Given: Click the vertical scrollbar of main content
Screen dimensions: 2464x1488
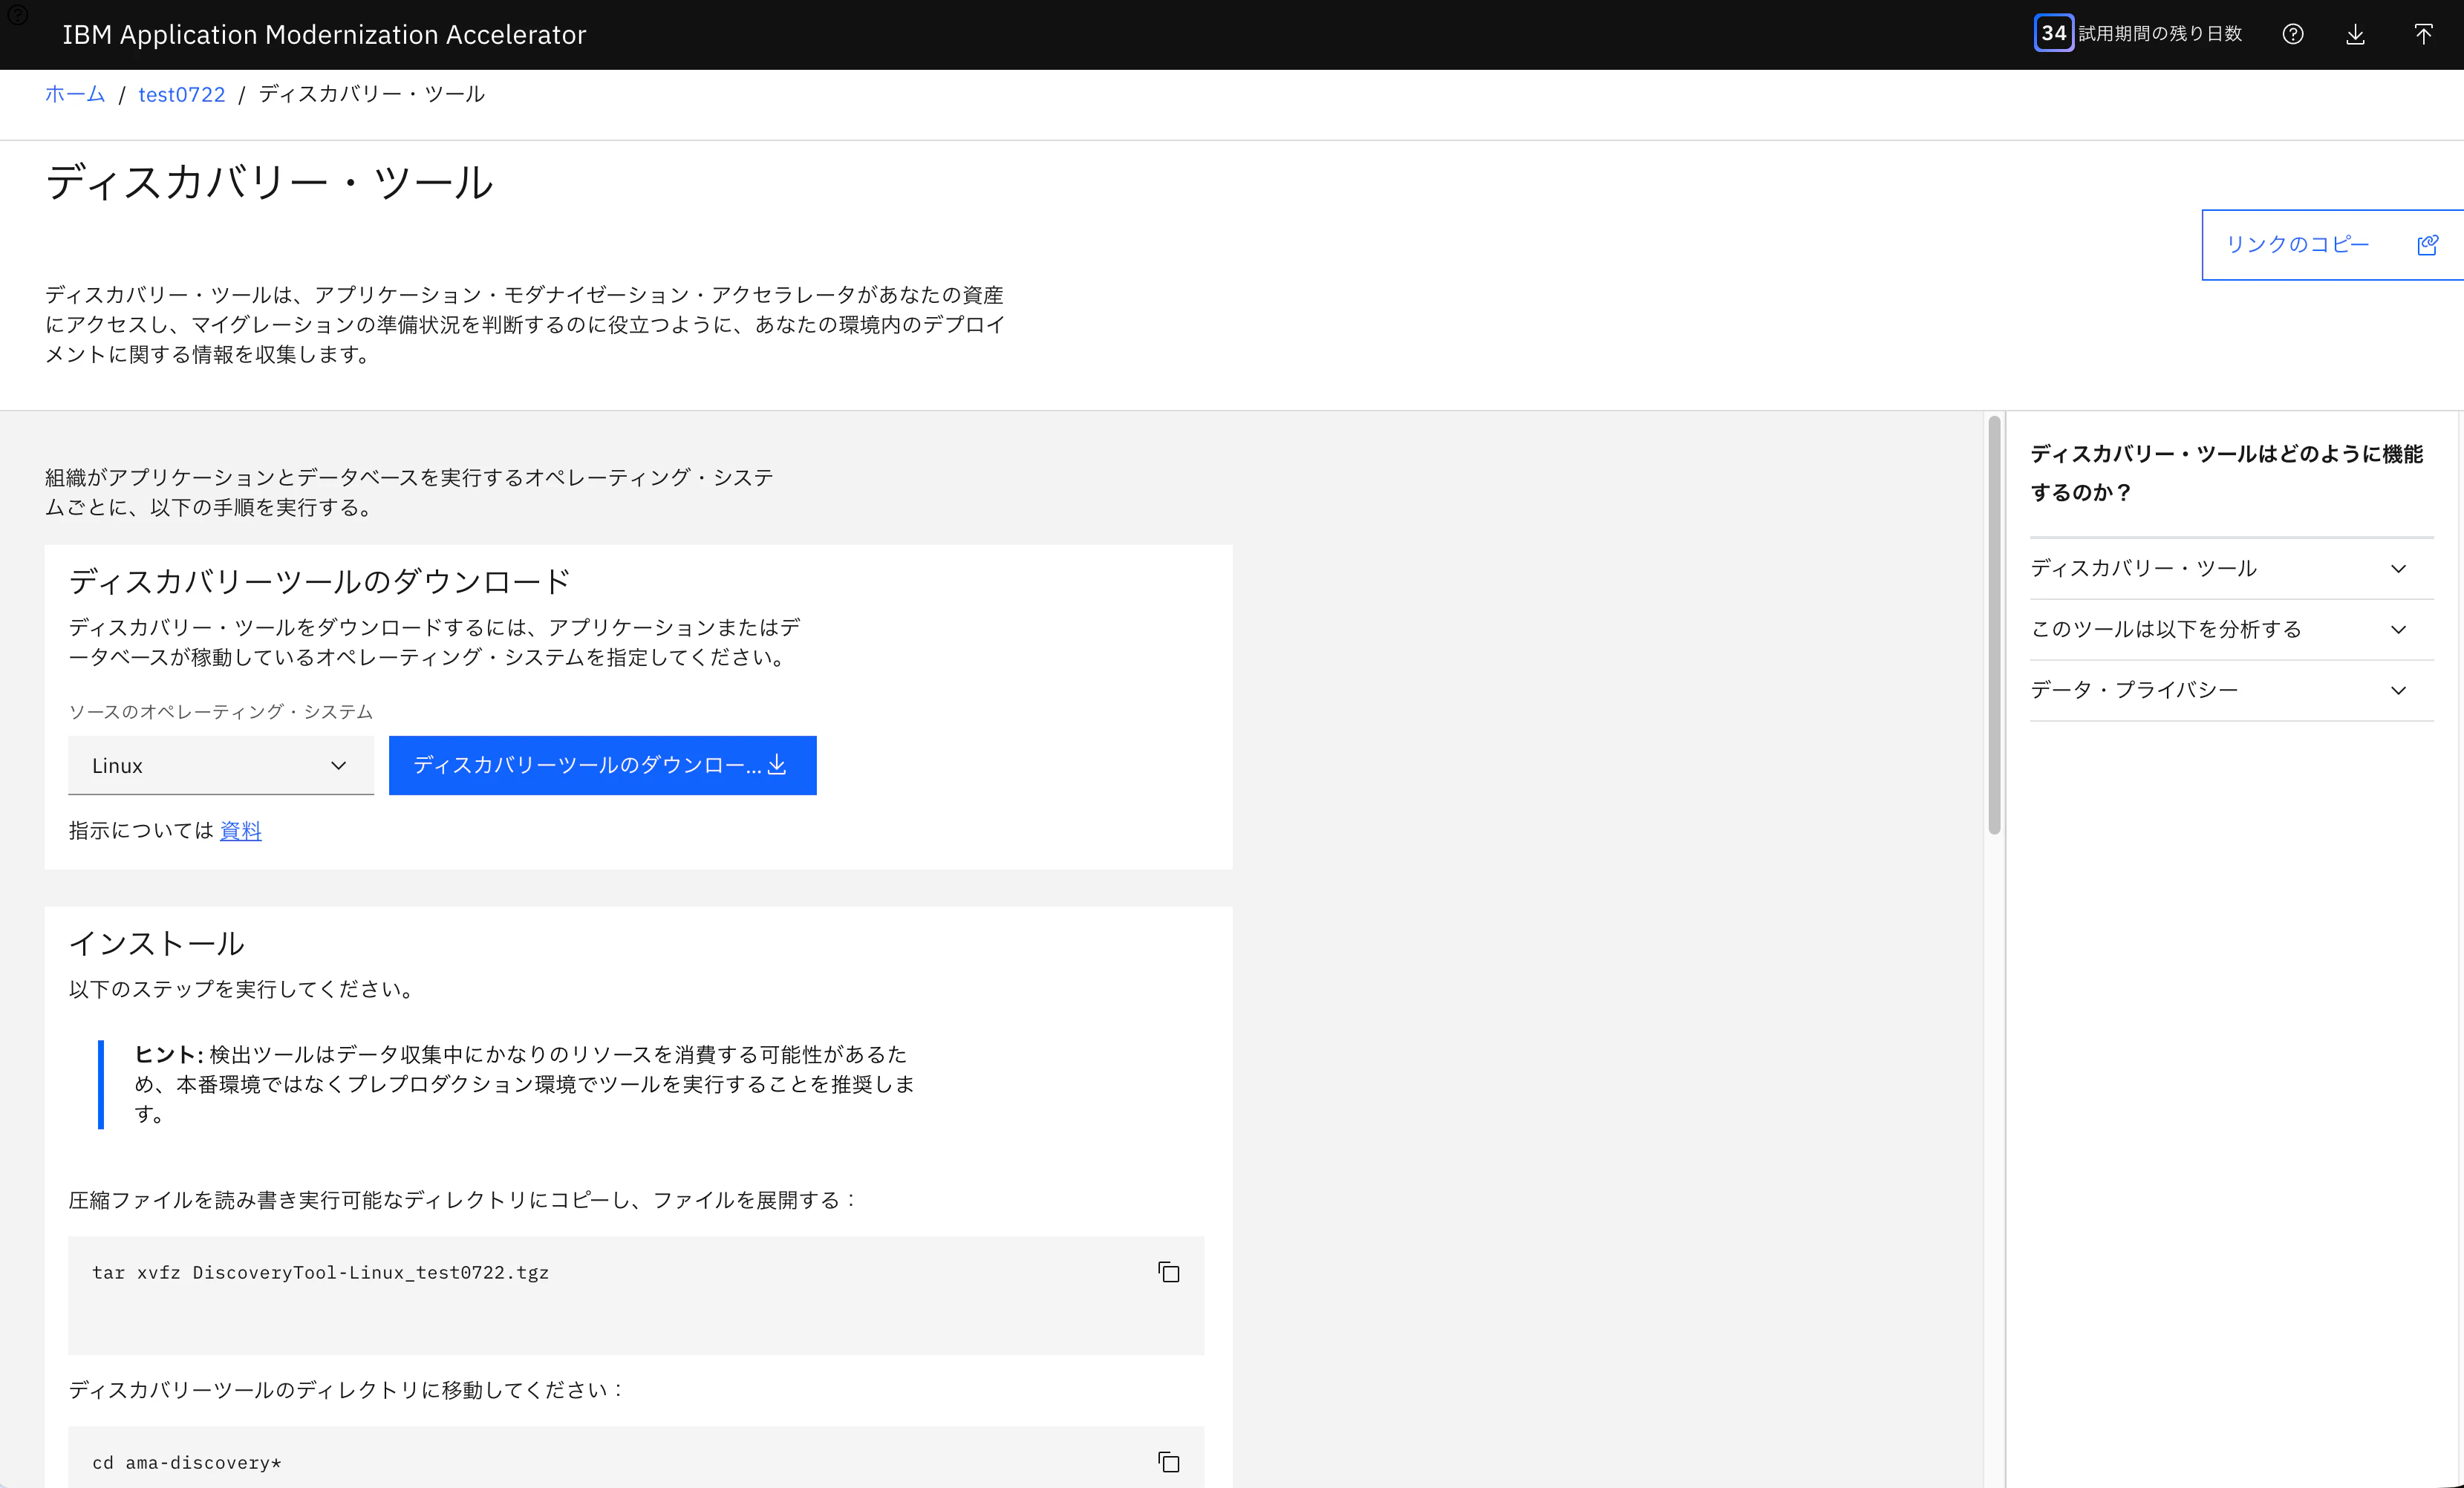Looking at the screenshot, I should pyautogui.click(x=1994, y=625).
